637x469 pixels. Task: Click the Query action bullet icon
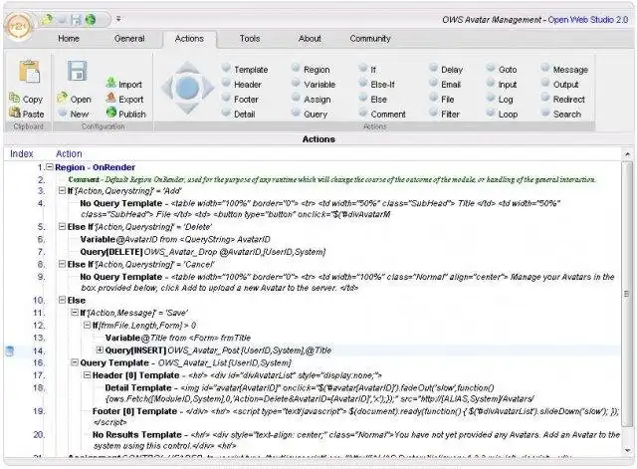297,113
